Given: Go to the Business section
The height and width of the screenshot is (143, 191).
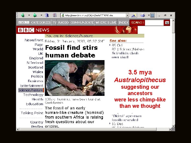Looking at the screenshot, I should point(36,81).
